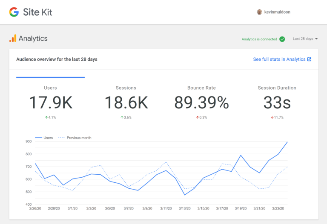Click the 18.6K sessions value
This screenshot has height=224, width=327.
tap(126, 102)
